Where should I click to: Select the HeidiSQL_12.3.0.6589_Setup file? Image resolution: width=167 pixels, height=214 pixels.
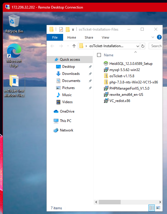[131, 64]
